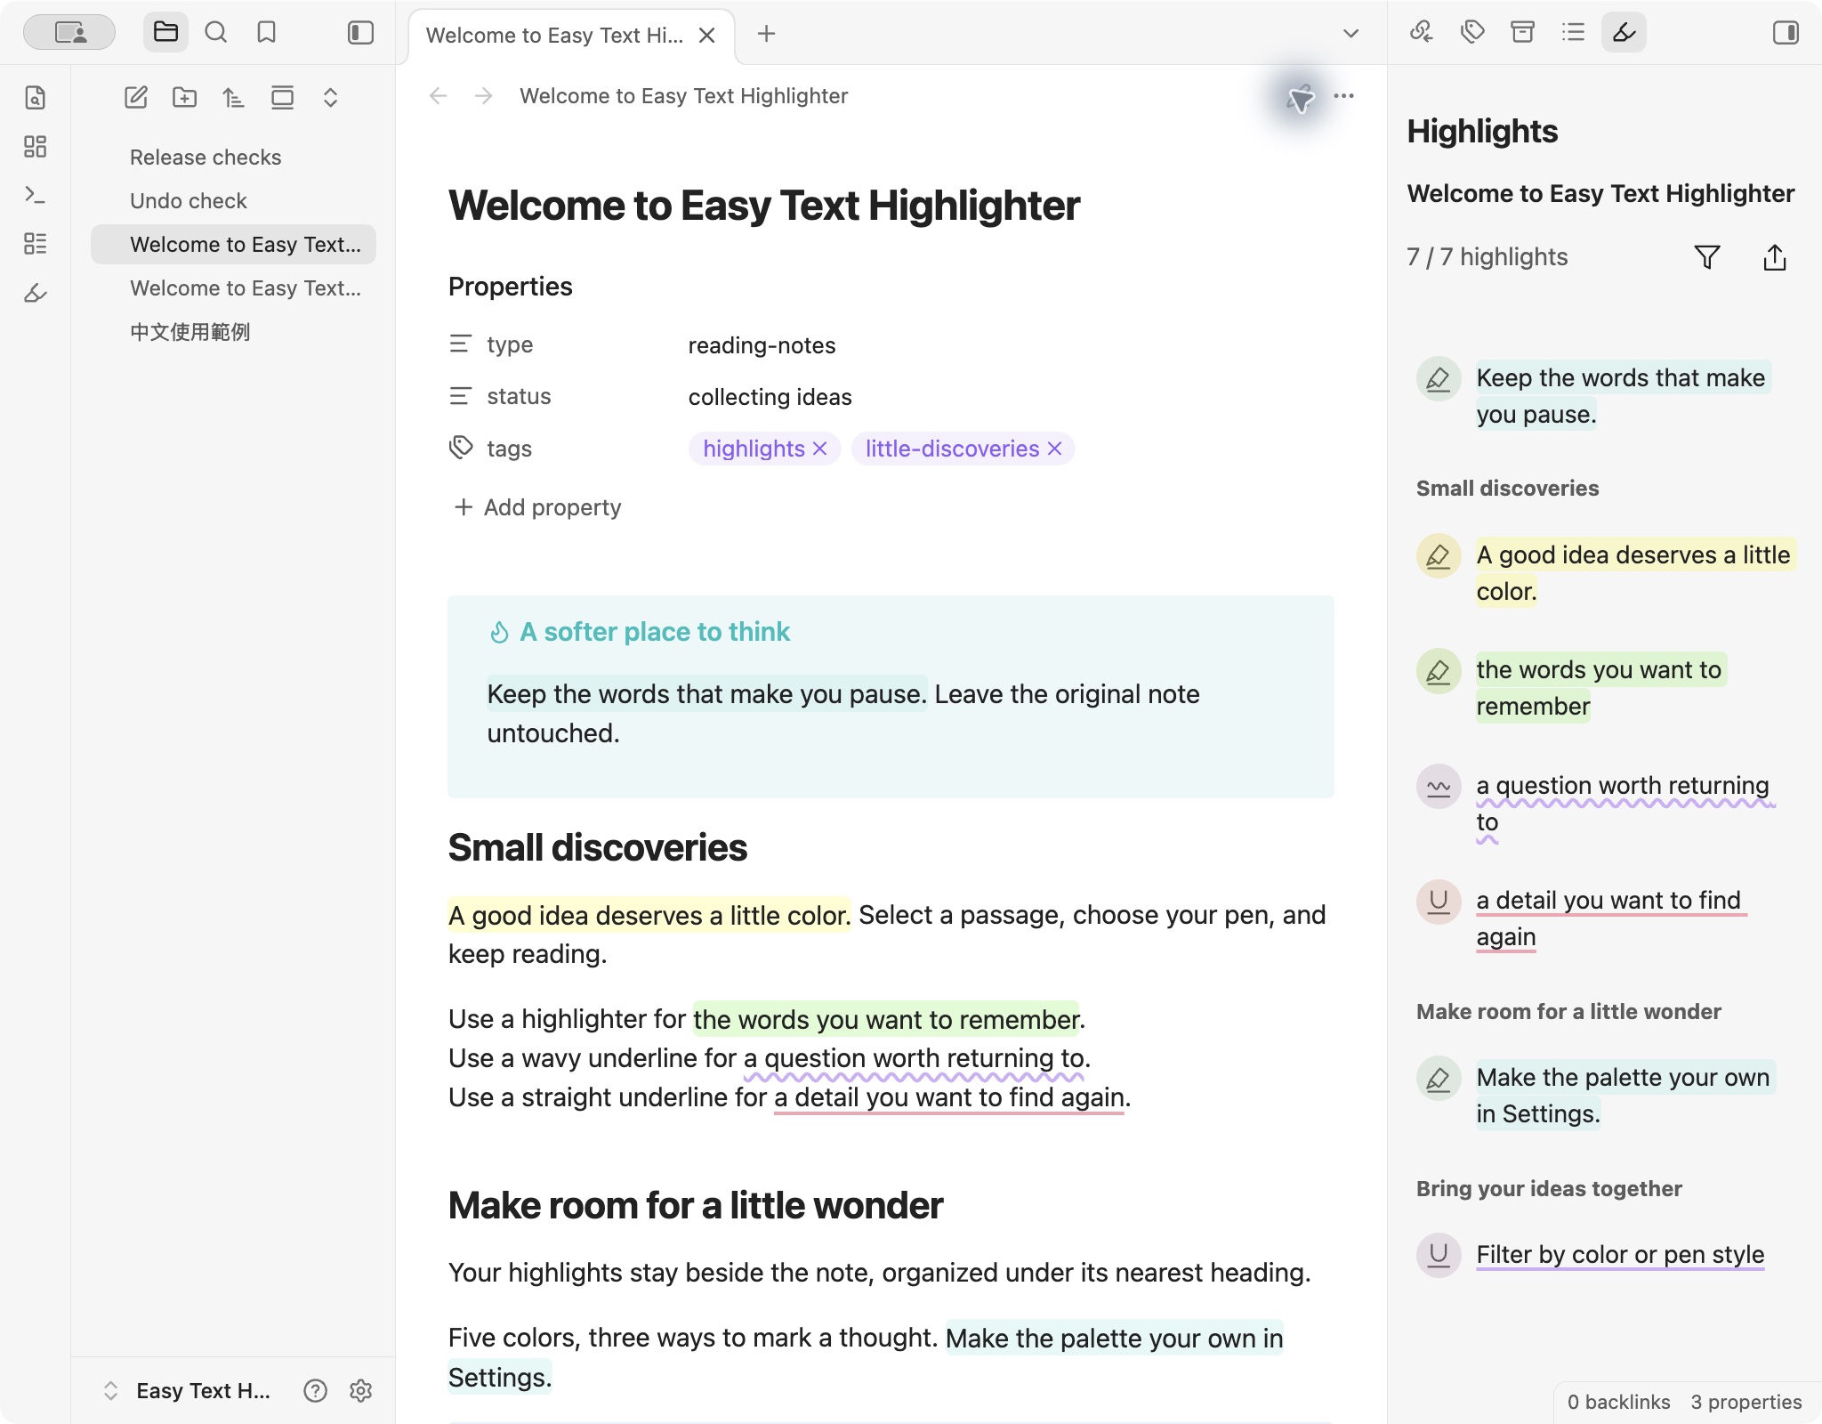Click the highlighter pen icon in note header
Screen dimensions: 1822x1424
(x=1301, y=96)
